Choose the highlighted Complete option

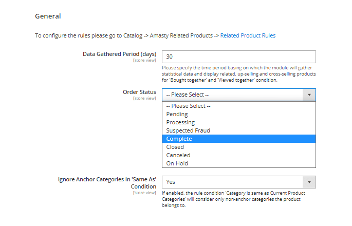point(179,139)
